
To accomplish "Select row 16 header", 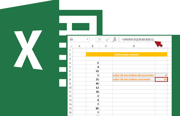I will point(70,112).
